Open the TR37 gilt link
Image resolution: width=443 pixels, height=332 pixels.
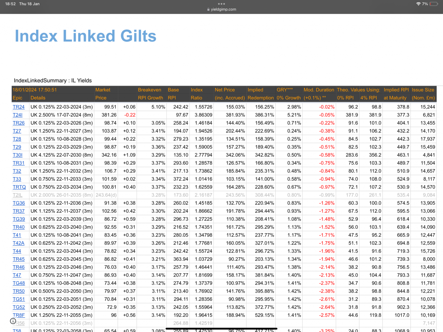tap(19, 211)
